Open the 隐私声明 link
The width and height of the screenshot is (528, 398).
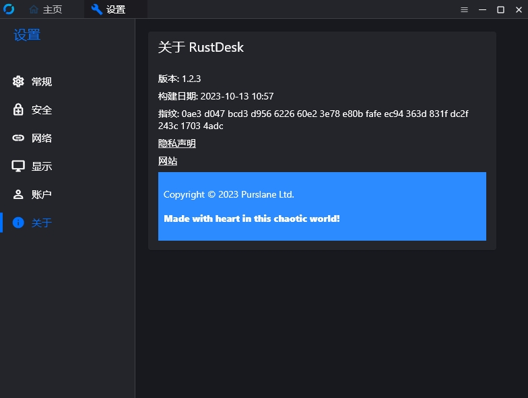point(177,144)
